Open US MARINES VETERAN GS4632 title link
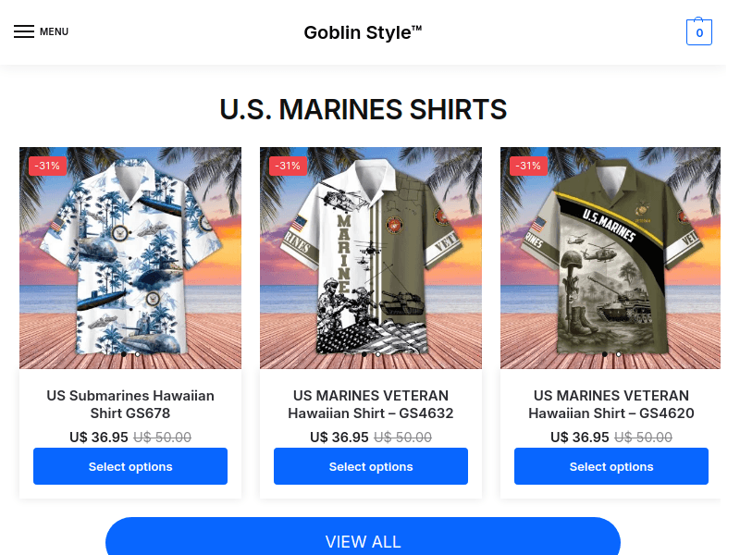Viewport: 740px width, 555px height. tap(371, 404)
